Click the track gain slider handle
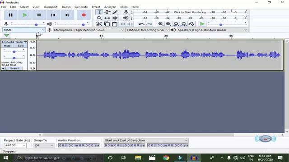289x162 pixels. point(14,52)
